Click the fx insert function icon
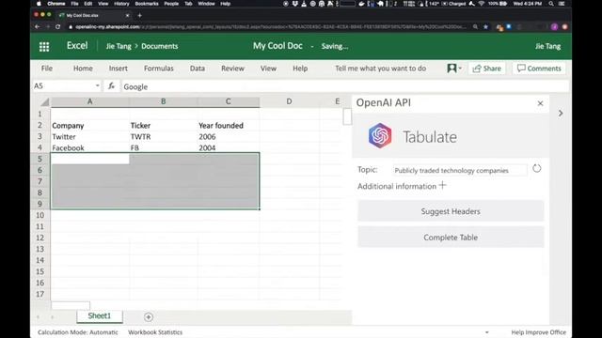The image size is (602, 338). (111, 86)
